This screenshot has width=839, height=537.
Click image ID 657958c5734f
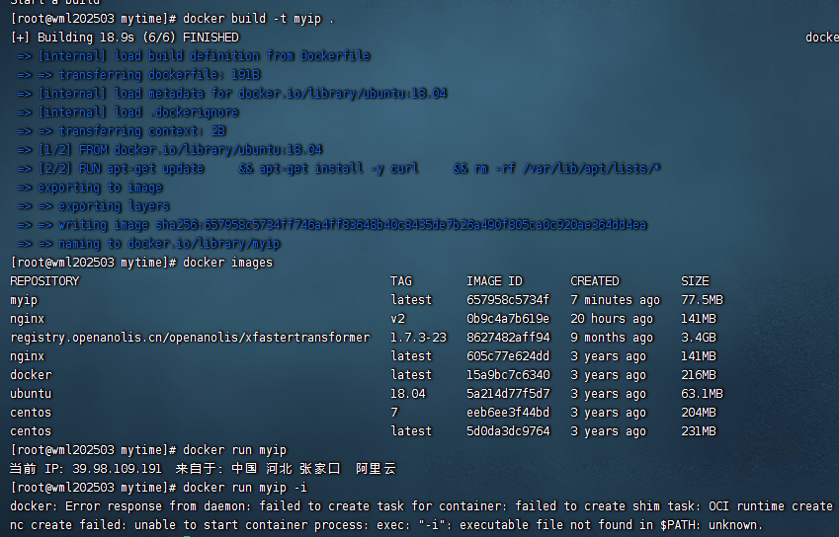pyautogui.click(x=508, y=300)
